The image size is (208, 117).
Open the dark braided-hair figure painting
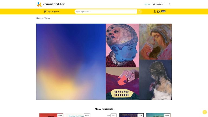tap(155, 80)
